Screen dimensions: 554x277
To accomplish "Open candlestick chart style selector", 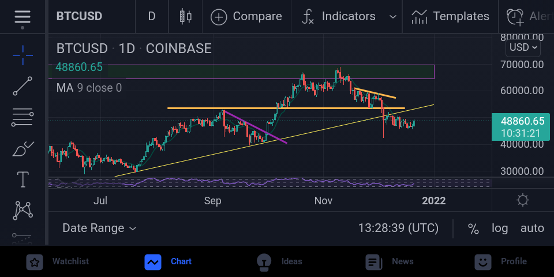I will pos(185,17).
